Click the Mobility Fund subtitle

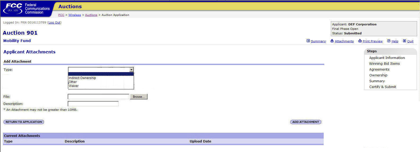[17, 41]
